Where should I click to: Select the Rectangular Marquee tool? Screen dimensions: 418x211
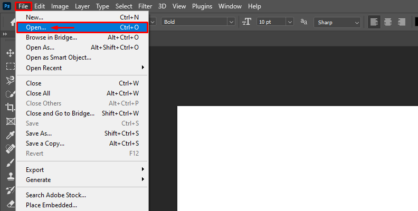10,66
